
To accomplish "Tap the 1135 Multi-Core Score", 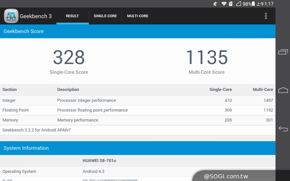I will click(x=206, y=58).
